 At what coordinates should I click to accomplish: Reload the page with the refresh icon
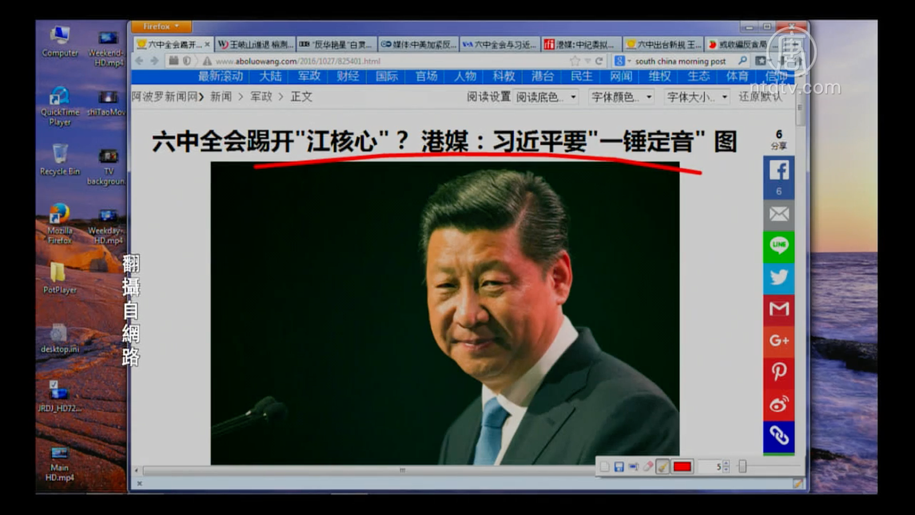click(599, 61)
